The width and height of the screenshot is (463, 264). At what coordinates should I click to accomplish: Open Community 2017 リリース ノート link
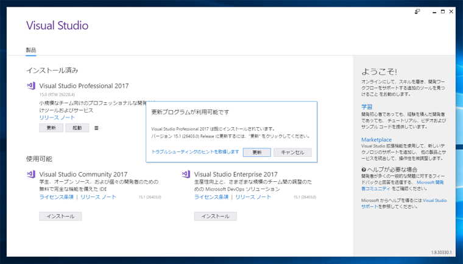(x=98, y=196)
